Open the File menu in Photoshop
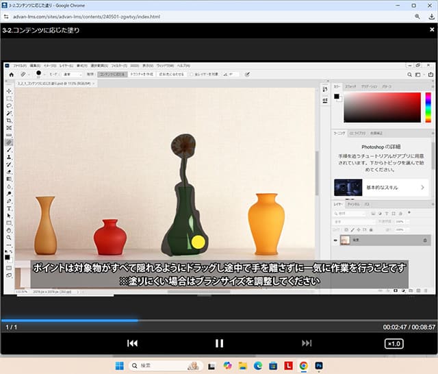This screenshot has height=374, width=438. click(x=20, y=66)
